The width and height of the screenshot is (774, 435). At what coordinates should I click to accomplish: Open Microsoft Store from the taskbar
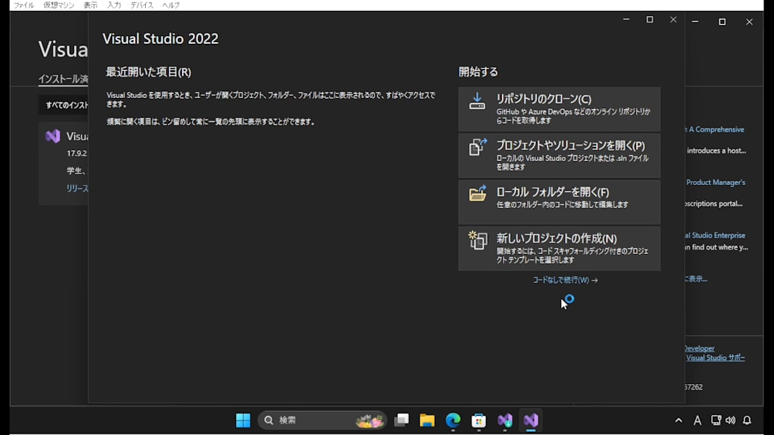coord(479,420)
